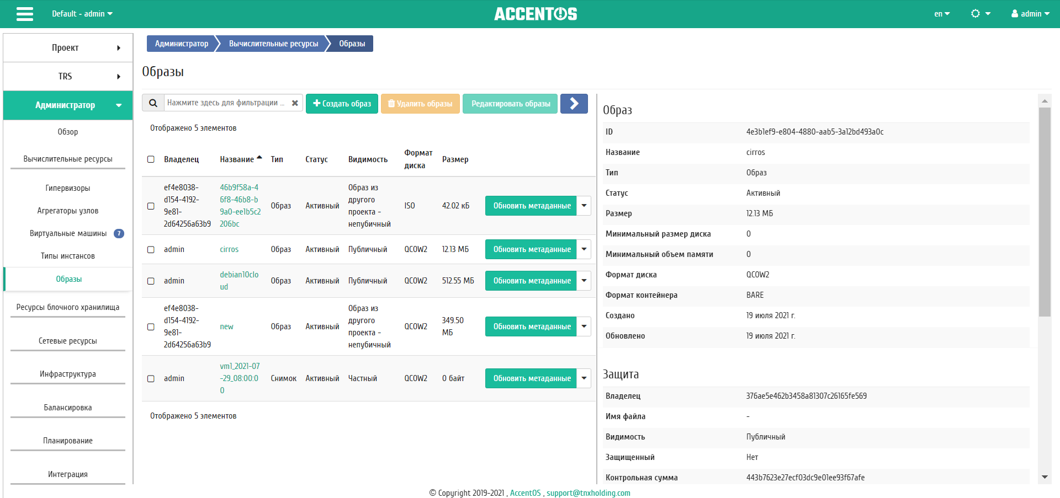
Task: Update metadata for the debian10cloud image
Action: pos(531,281)
